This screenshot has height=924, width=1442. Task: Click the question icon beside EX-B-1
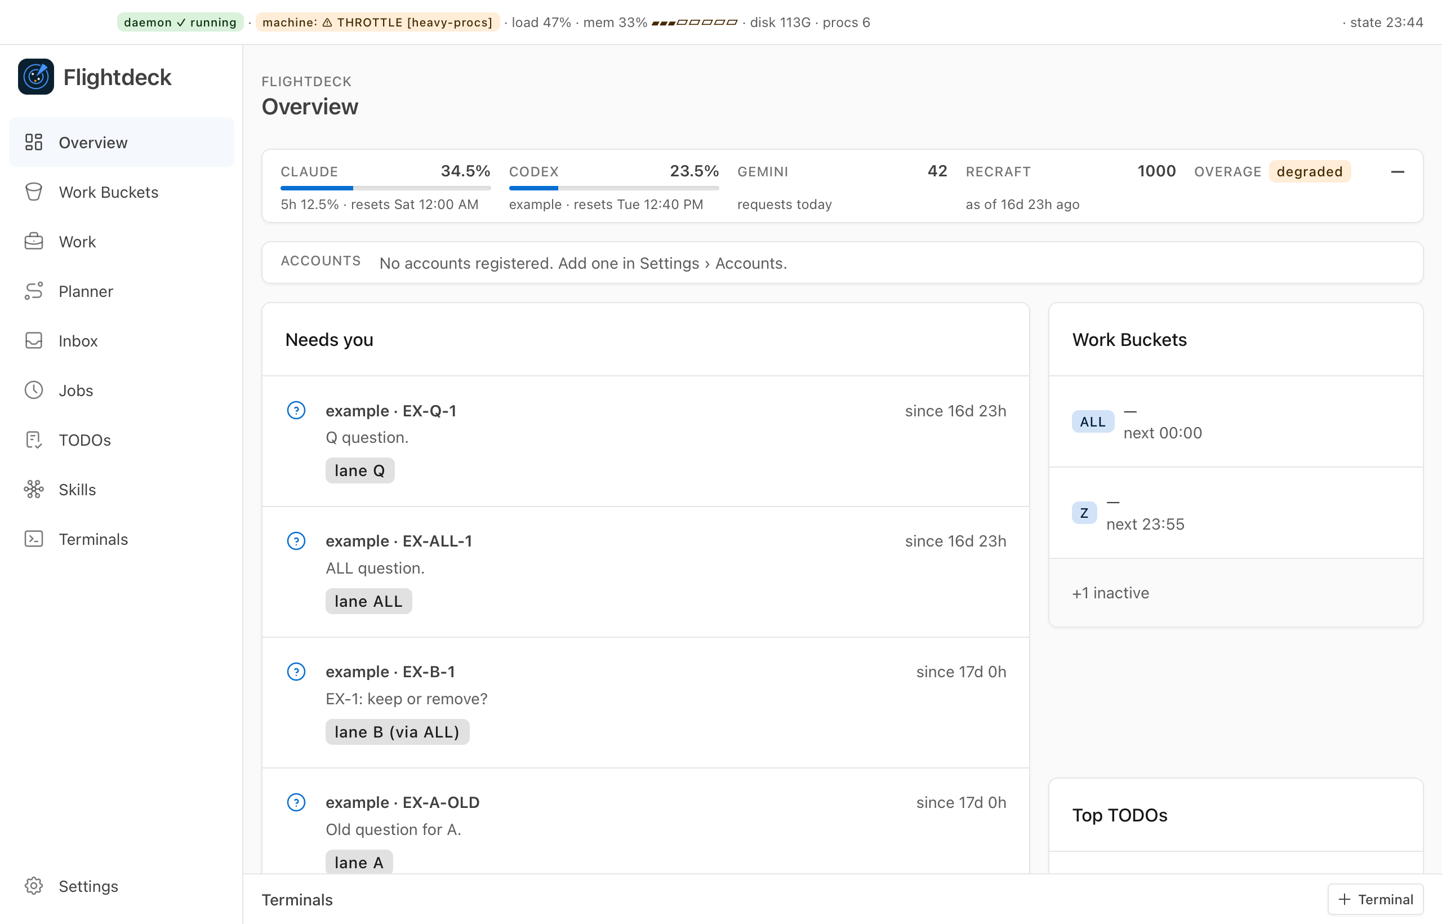tap(296, 672)
